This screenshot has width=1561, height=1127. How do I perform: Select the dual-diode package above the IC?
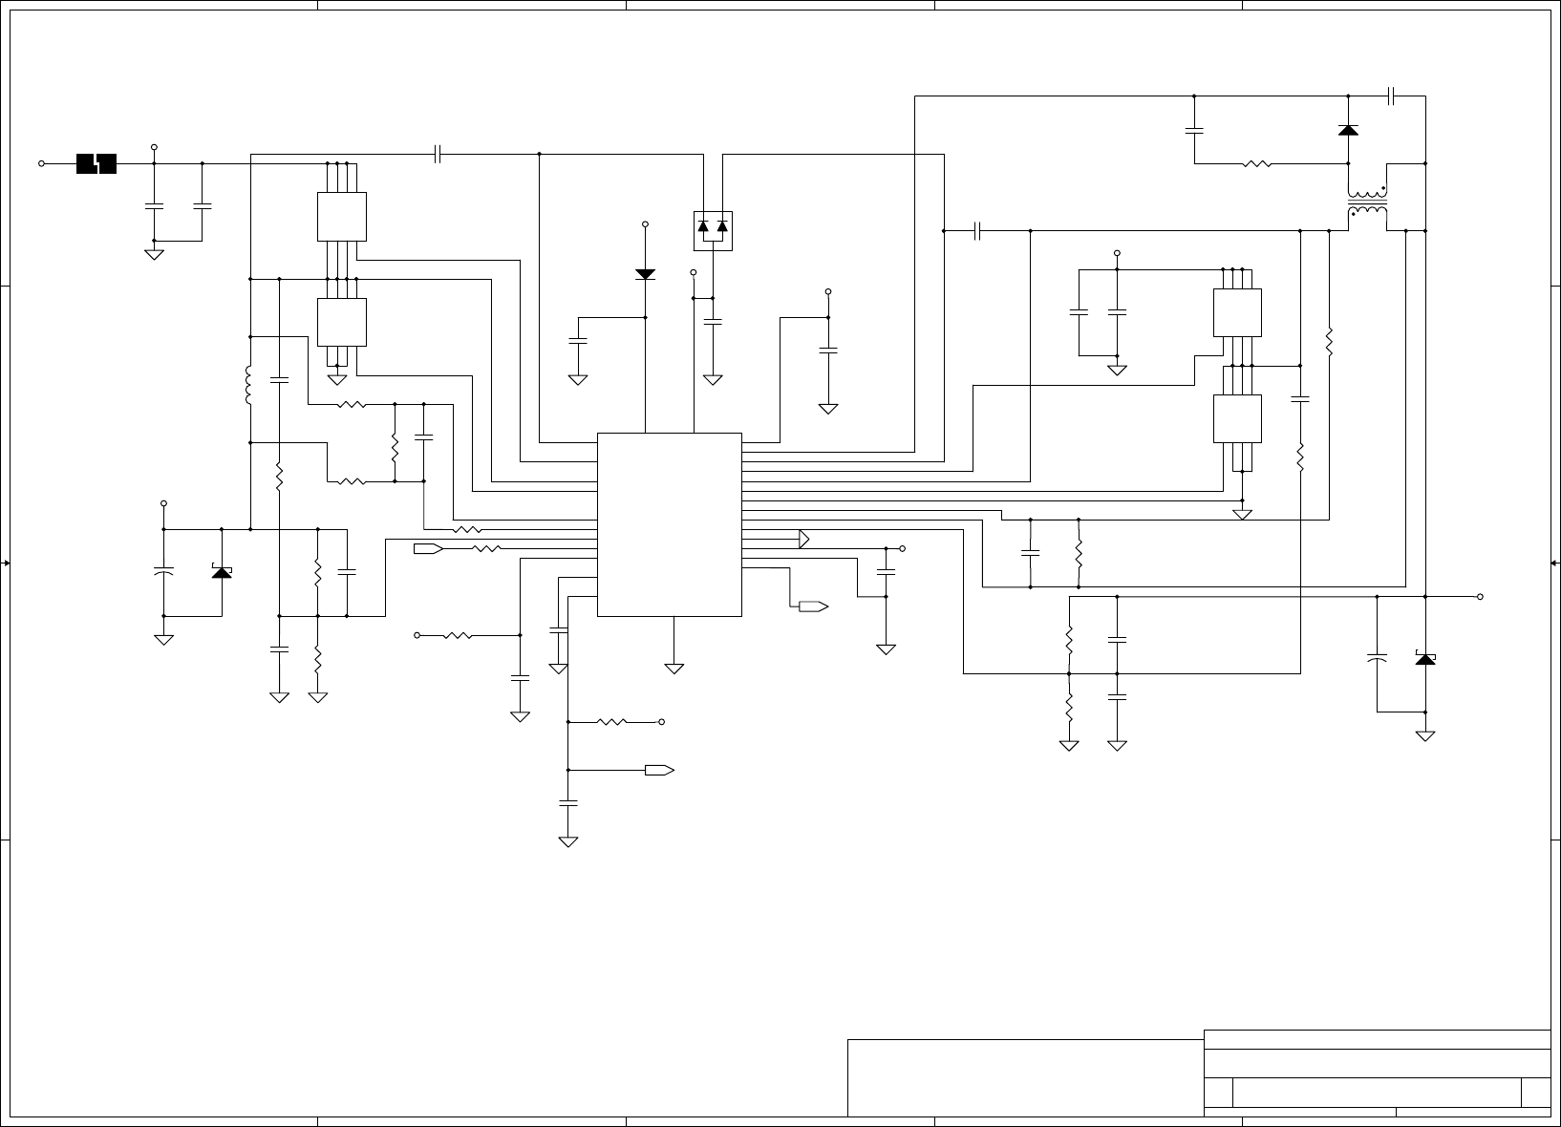click(x=713, y=230)
